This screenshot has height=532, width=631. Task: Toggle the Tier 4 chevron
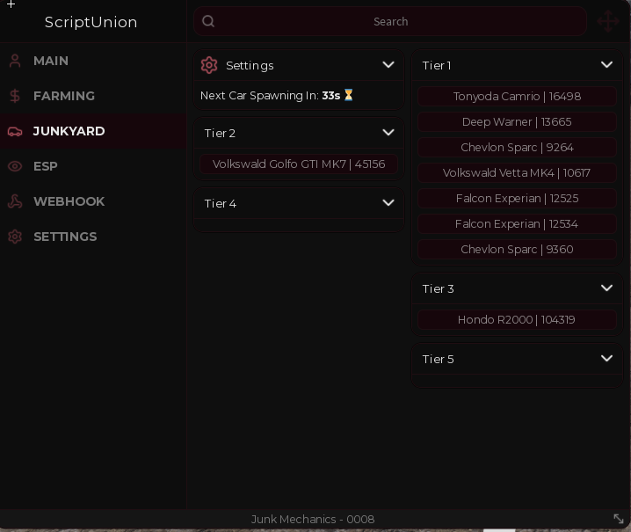pyautogui.click(x=388, y=203)
